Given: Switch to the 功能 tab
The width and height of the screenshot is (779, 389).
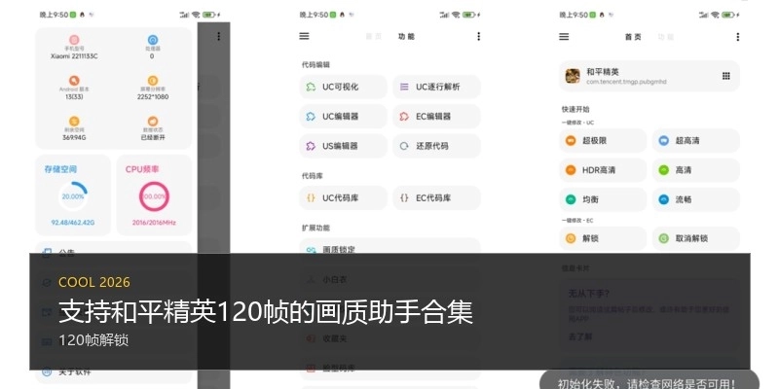Looking at the screenshot, I should [x=406, y=36].
